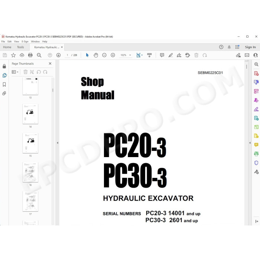Click the Save file icon
Viewport: 260px width, 260px height.
[x=5, y=55]
